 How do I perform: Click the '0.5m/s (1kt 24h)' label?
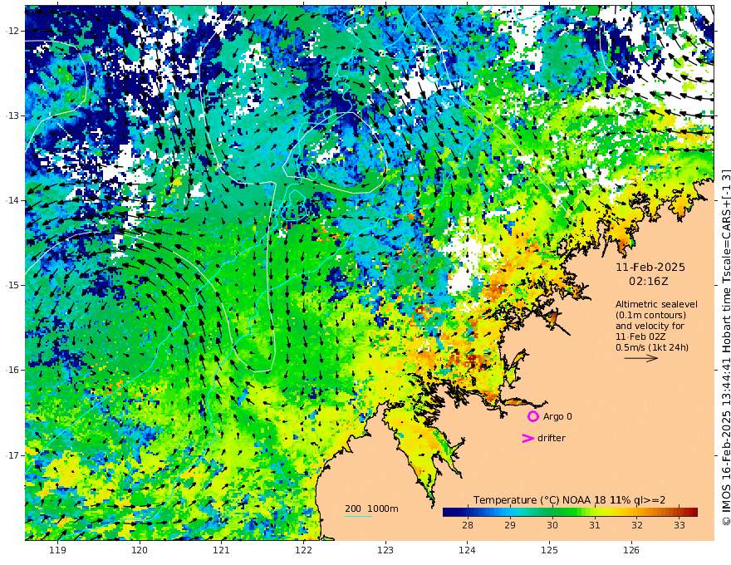[x=652, y=347]
